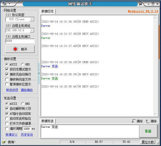The height and width of the screenshot is (146, 161).
Task: Click the 复位计数 reset counter button
Action: tap(148, 142)
